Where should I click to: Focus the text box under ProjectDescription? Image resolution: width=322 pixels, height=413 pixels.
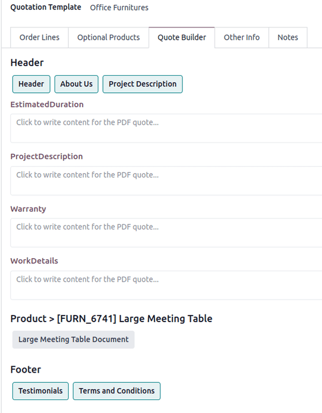pyautogui.click(x=166, y=181)
